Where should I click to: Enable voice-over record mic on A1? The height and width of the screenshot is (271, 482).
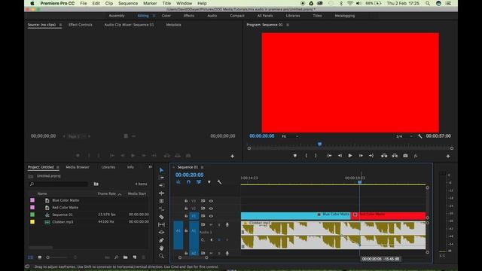pos(227,225)
